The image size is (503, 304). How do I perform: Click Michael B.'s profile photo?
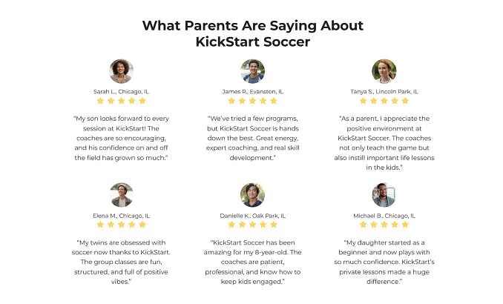point(384,195)
